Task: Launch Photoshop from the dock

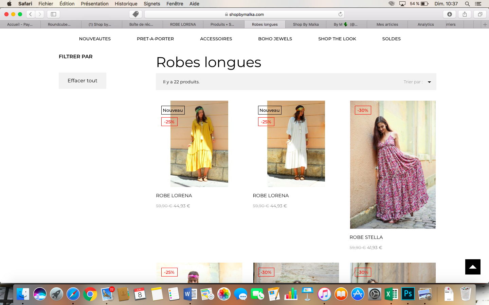Action: [x=408, y=294]
